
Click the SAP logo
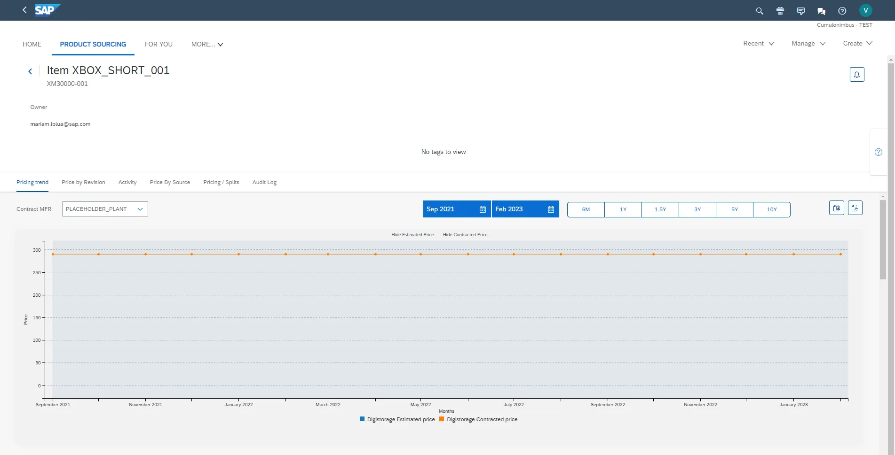pos(48,10)
